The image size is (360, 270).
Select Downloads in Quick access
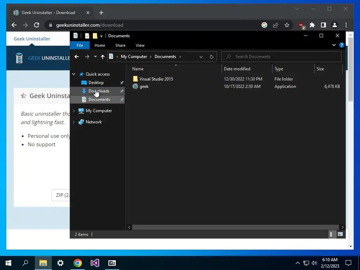[99, 91]
